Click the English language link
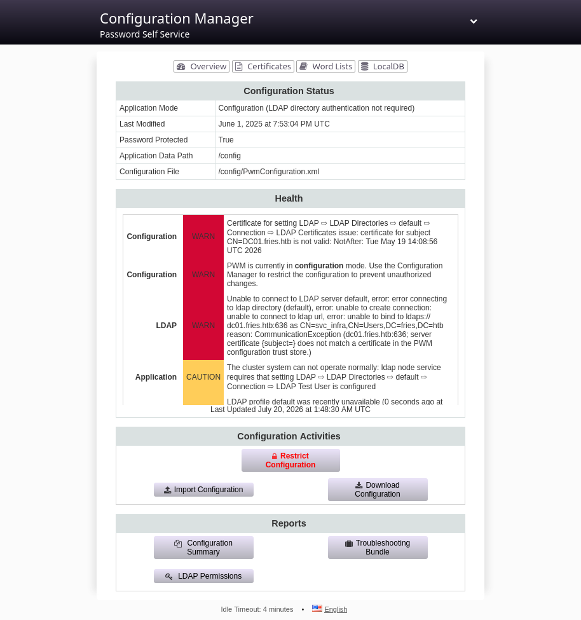Screen dimensions: 581x620 coord(336,609)
